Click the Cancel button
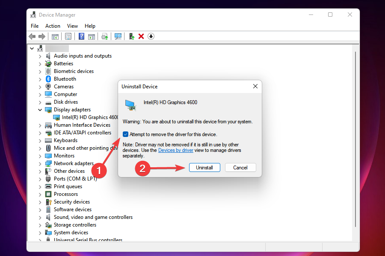This screenshot has width=385, height=256. pos(240,168)
